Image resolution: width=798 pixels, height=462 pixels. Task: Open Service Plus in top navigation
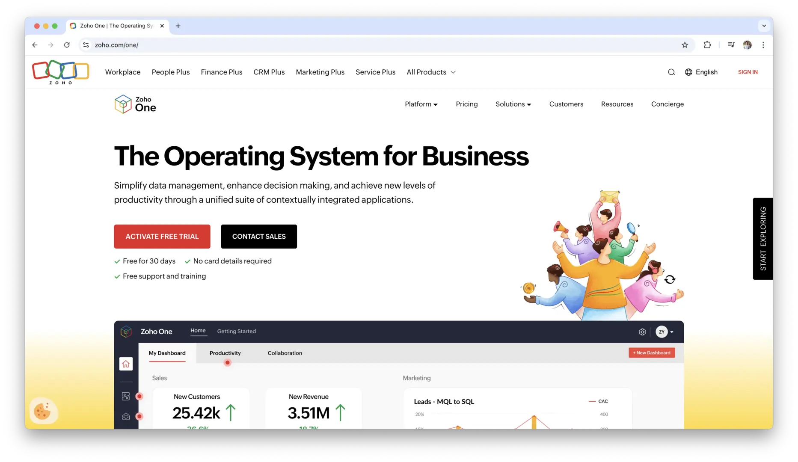(376, 72)
